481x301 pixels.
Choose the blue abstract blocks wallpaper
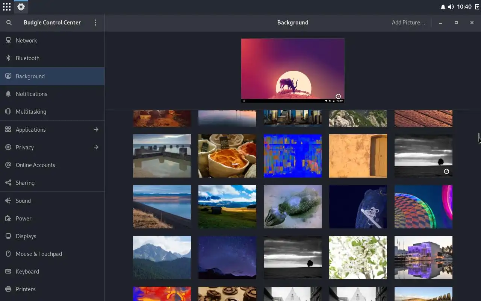click(293, 156)
